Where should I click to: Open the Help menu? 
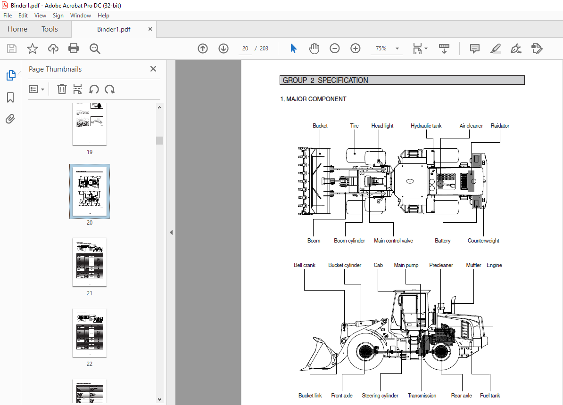coord(103,16)
